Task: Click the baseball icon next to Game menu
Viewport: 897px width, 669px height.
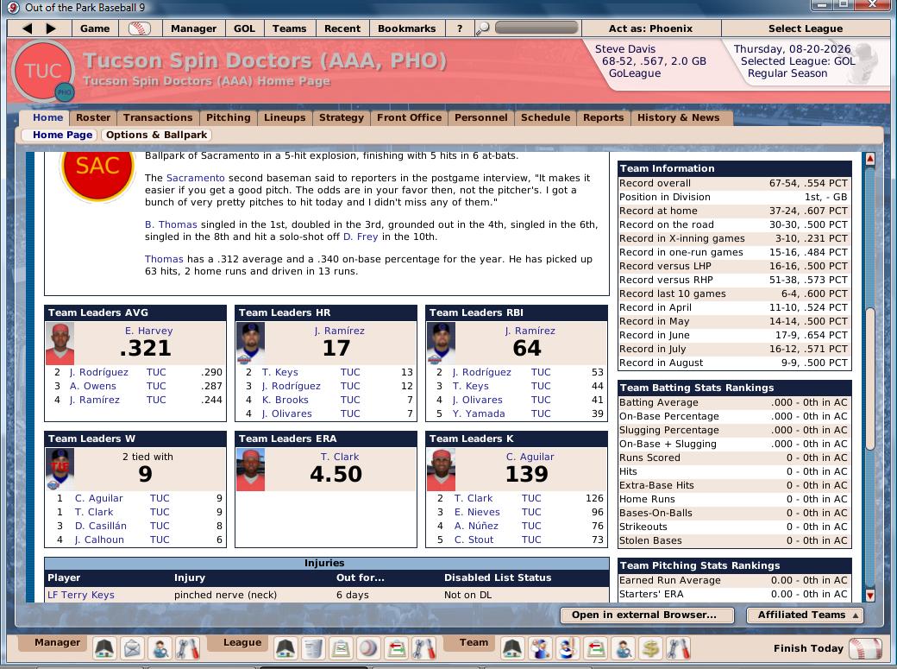Action: (x=139, y=28)
